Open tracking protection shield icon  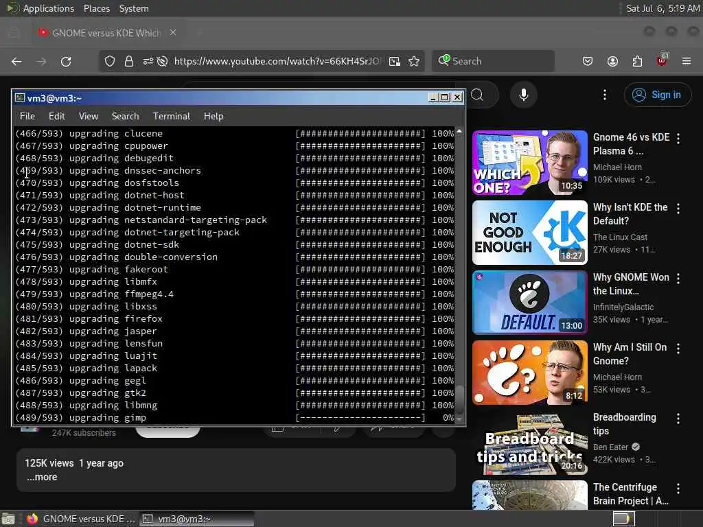pos(110,61)
